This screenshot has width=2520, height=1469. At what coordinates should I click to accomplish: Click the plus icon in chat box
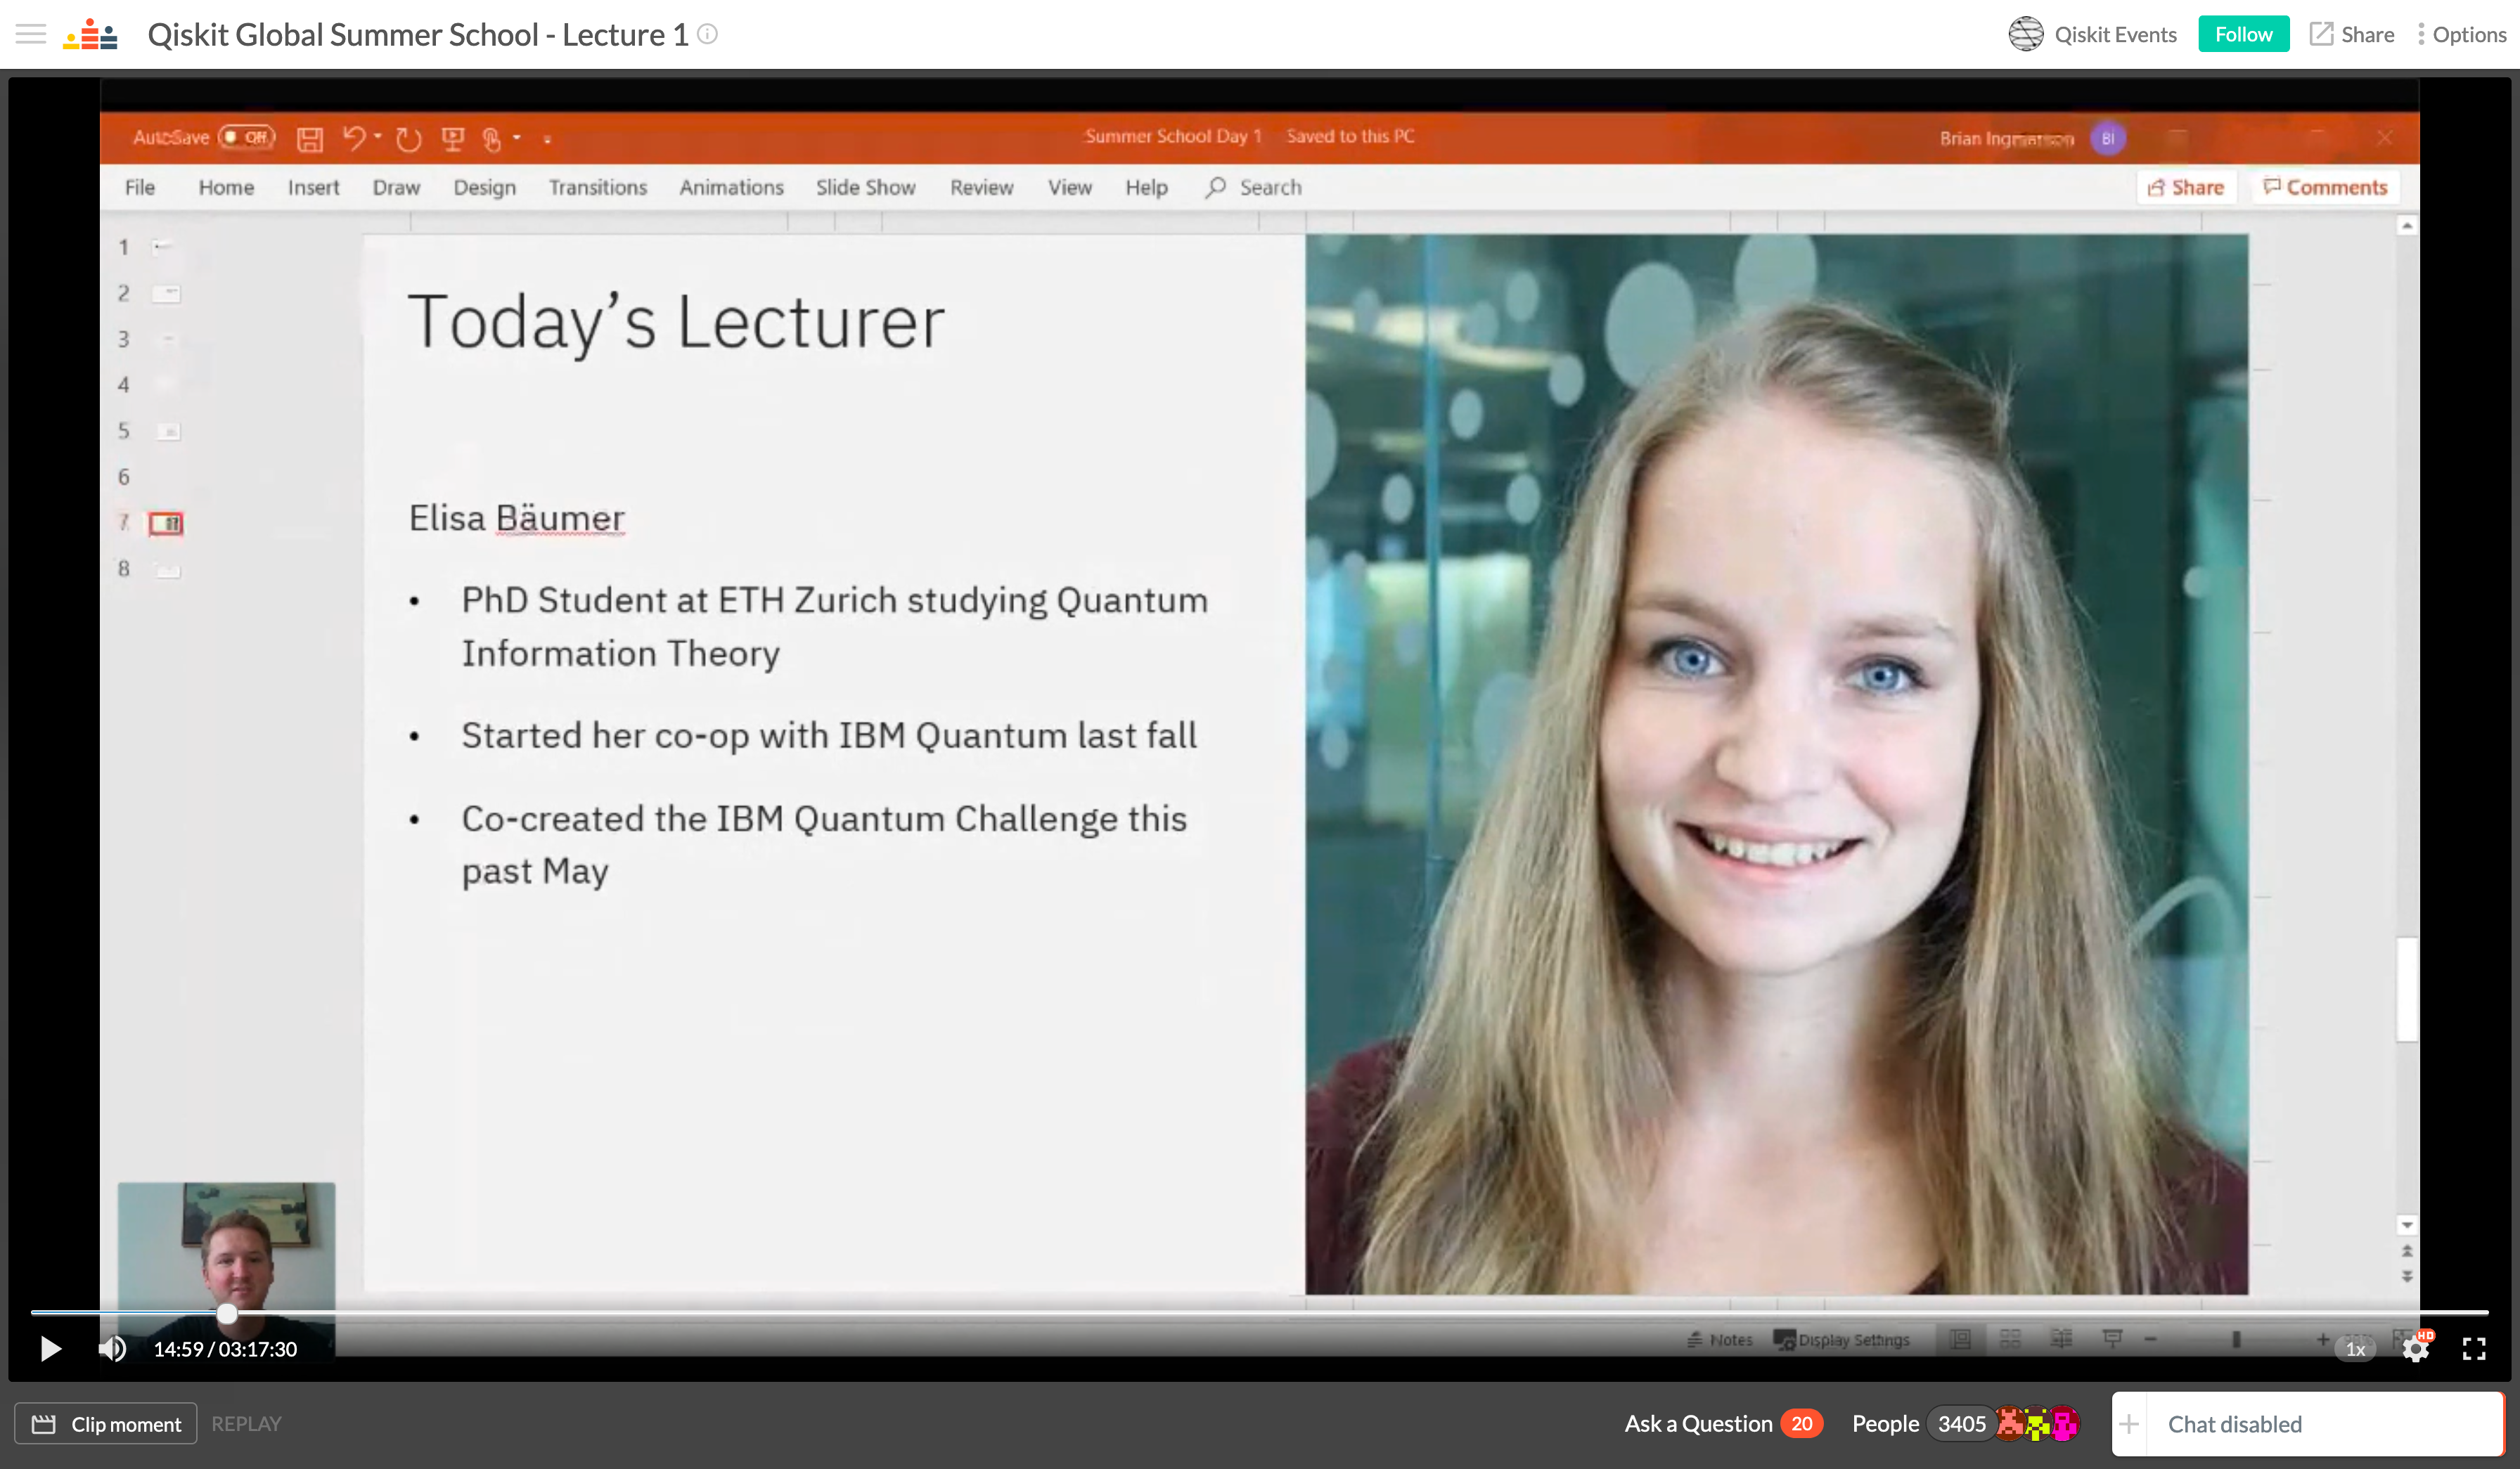(2129, 1424)
